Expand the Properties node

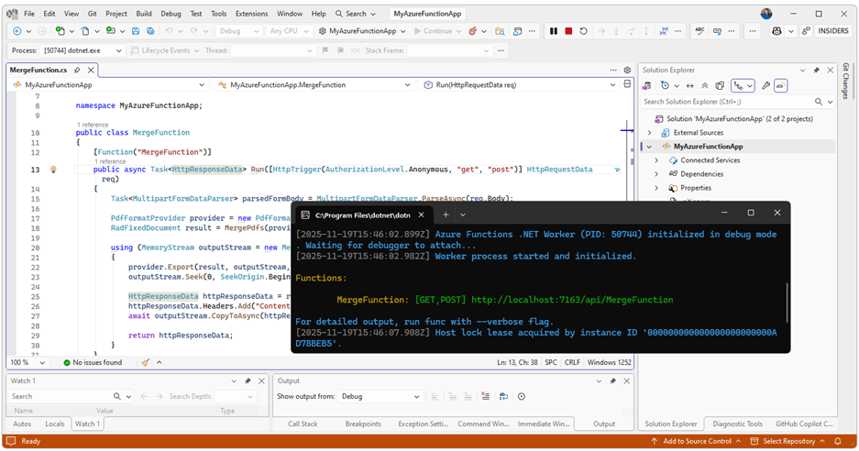(x=656, y=188)
